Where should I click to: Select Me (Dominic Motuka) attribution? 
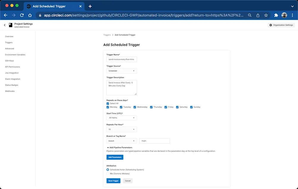coord(108,174)
